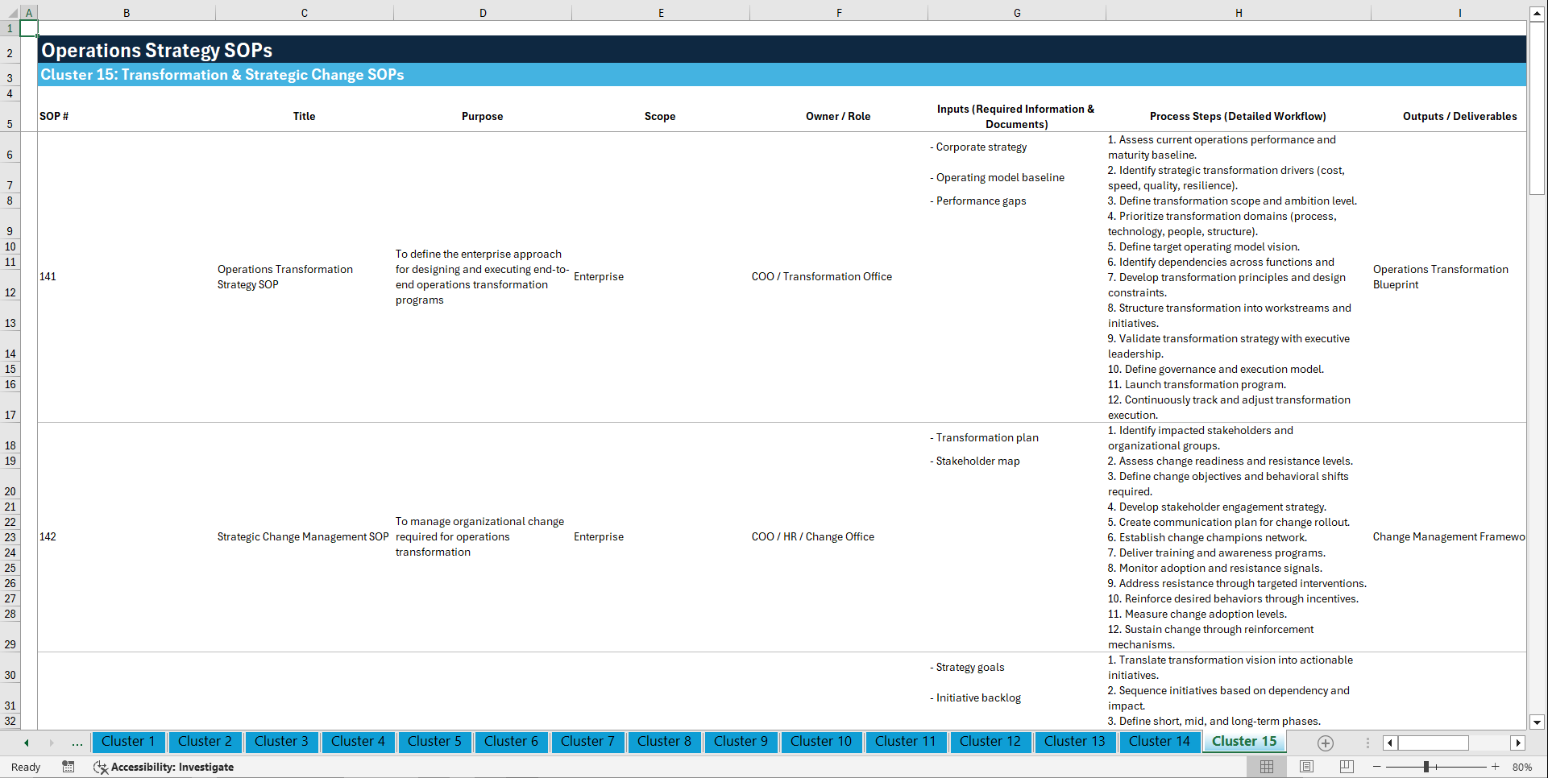1548x778 pixels.
Task: Open the Cluster 10 sheet tab
Action: coord(821,742)
